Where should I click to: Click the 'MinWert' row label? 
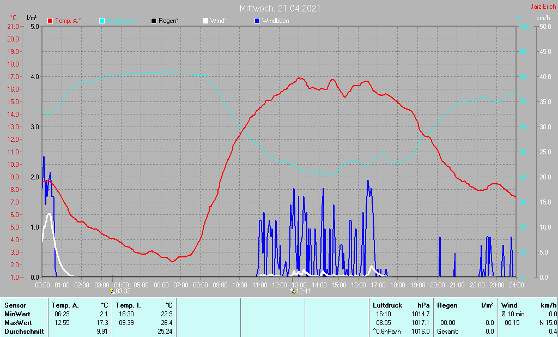click(x=17, y=314)
